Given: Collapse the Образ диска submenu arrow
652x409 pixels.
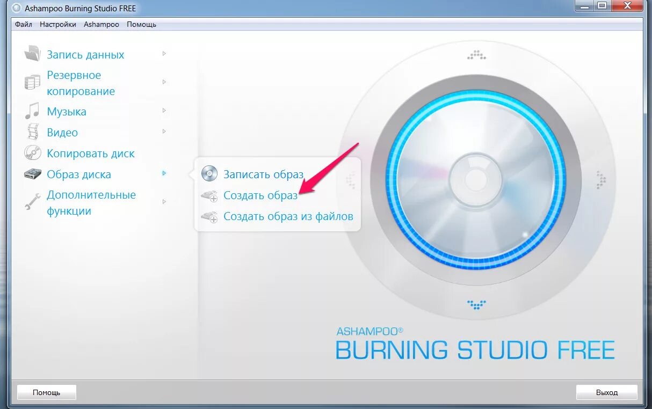Looking at the screenshot, I should point(164,173).
